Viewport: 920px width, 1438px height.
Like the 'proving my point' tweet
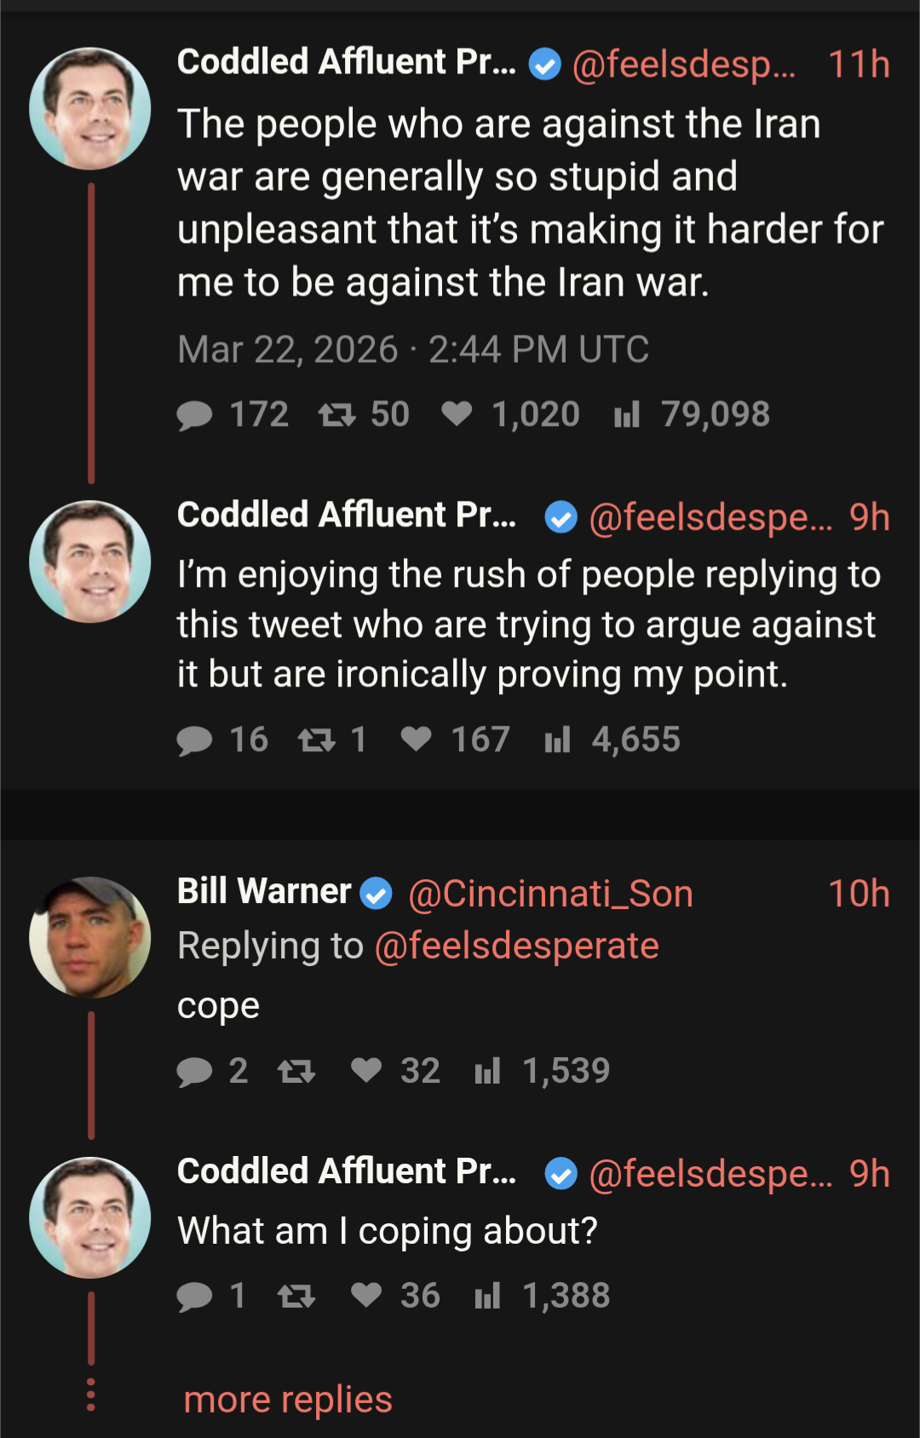pyautogui.click(x=416, y=739)
